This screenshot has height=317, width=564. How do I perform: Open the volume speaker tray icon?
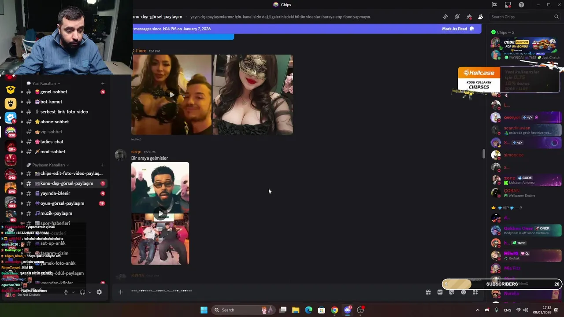[x=527, y=310]
